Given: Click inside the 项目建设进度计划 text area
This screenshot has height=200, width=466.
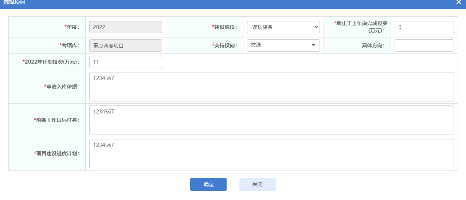Looking at the screenshot, I should (271, 153).
